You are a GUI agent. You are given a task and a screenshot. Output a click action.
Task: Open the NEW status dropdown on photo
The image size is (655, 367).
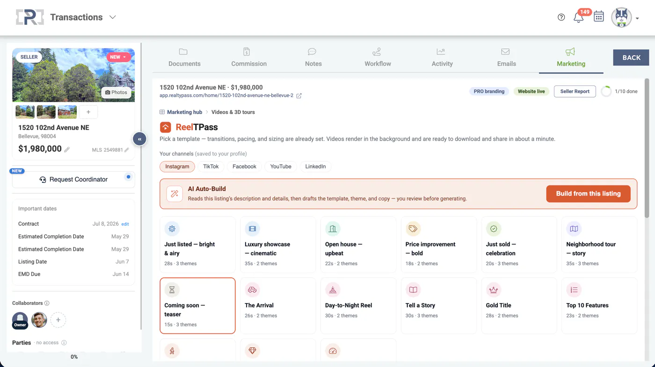point(118,57)
